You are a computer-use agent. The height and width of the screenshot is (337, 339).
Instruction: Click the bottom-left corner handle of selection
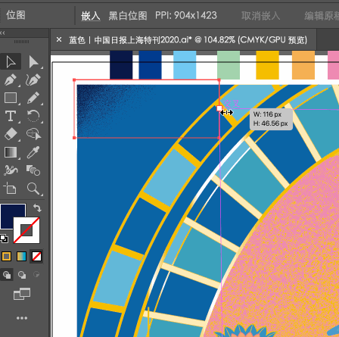[x=74, y=138]
